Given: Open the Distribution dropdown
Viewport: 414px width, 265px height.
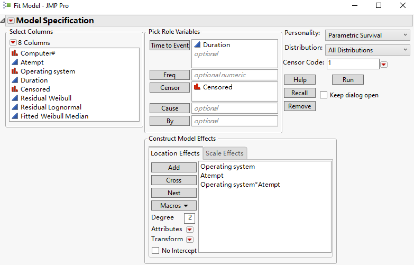Looking at the screenshot, I should click(x=367, y=50).
